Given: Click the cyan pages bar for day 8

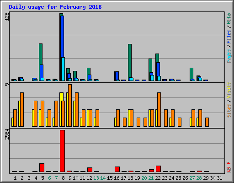Looking at the screenshot, I should (63, 69).
